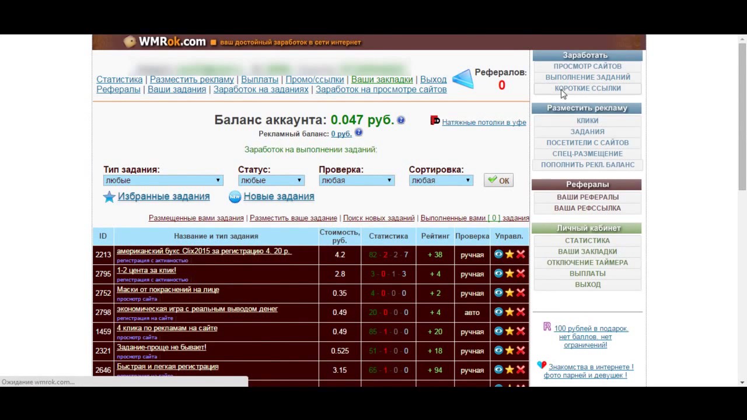Star task 2321 as favorite
Viewport: 747px width, 420px height.
click(509, 351)
